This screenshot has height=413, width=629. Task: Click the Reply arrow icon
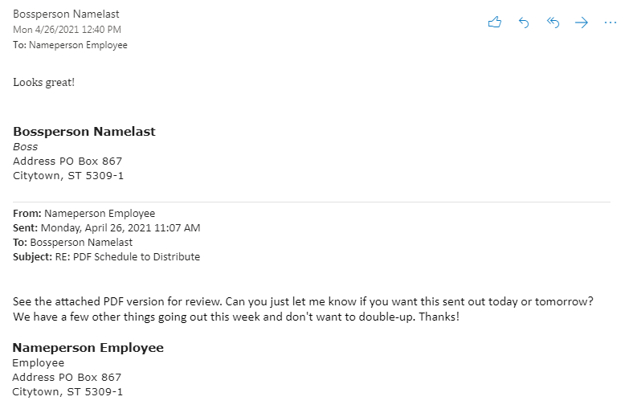pyautogui.click(x=524, y=22)
